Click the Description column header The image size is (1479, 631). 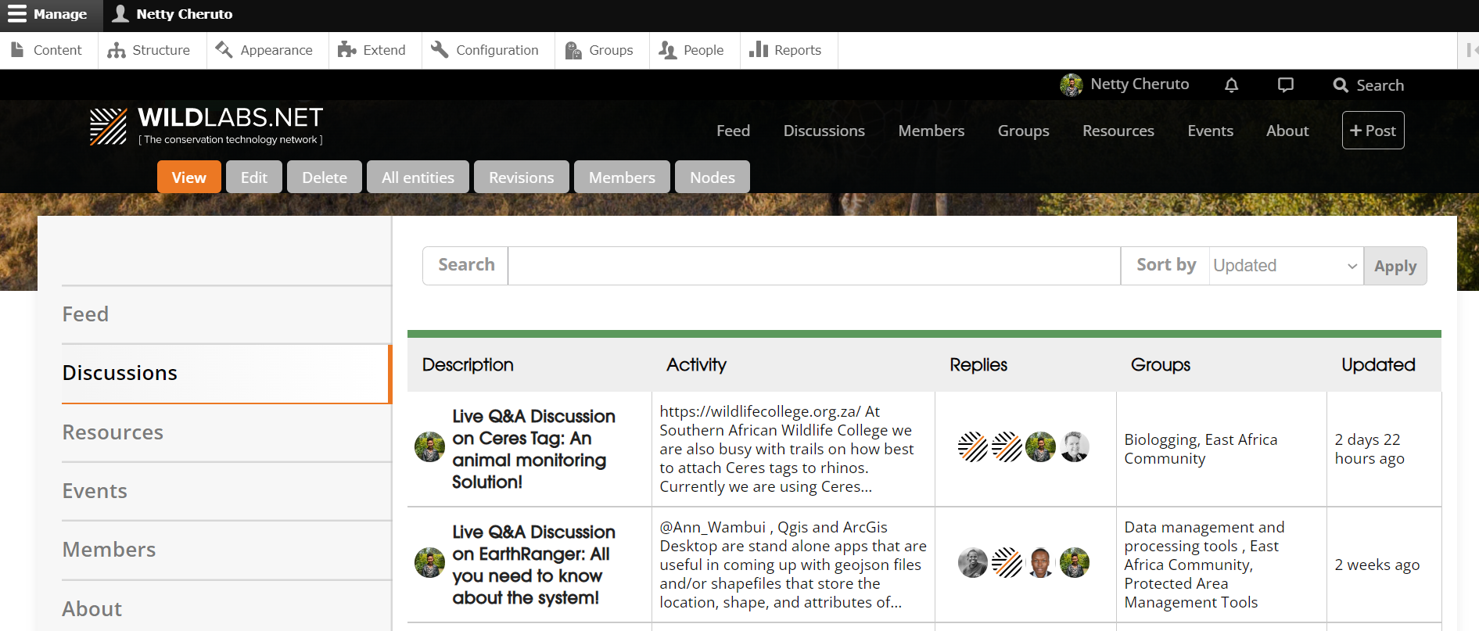pos(468,364)
